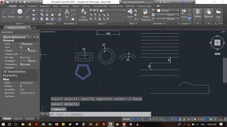The image size is (227, 127).
Task: Open File Explorer from taskbar
Action: pos(23,124)
